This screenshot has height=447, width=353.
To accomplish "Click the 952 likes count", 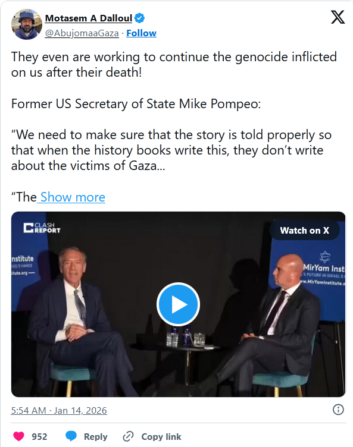I will pyautogui.click(x=39, y=436).
